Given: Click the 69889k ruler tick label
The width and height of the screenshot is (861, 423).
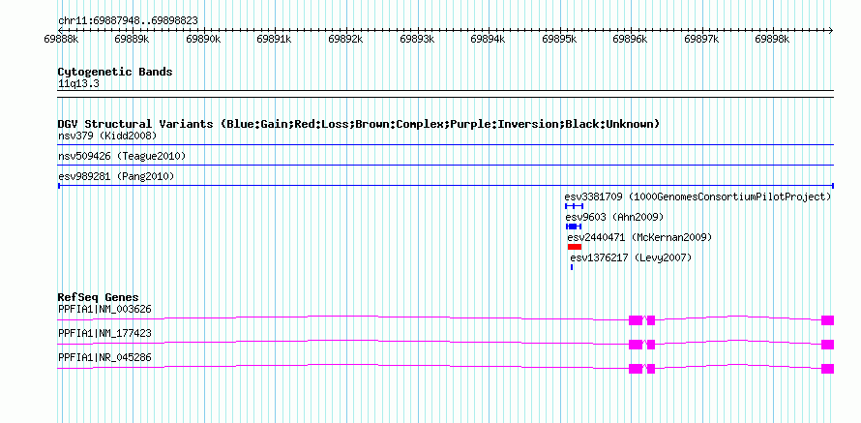Looking at the screenshot, I should click(x=132, y=39).
